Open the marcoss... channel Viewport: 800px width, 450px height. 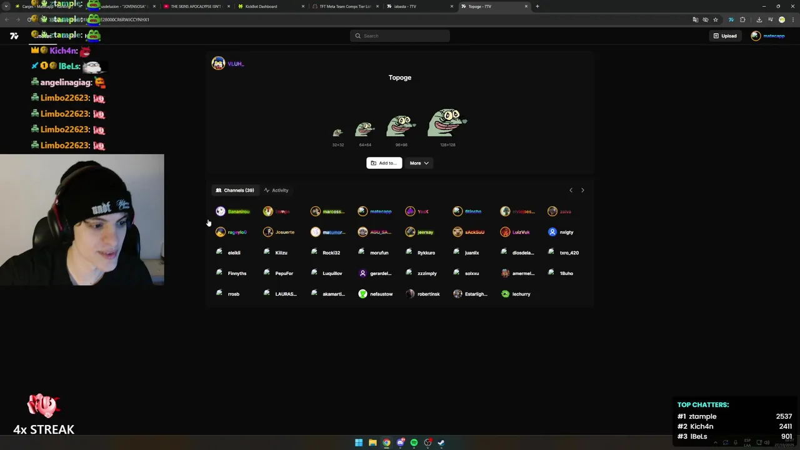(x=327, y=211)
